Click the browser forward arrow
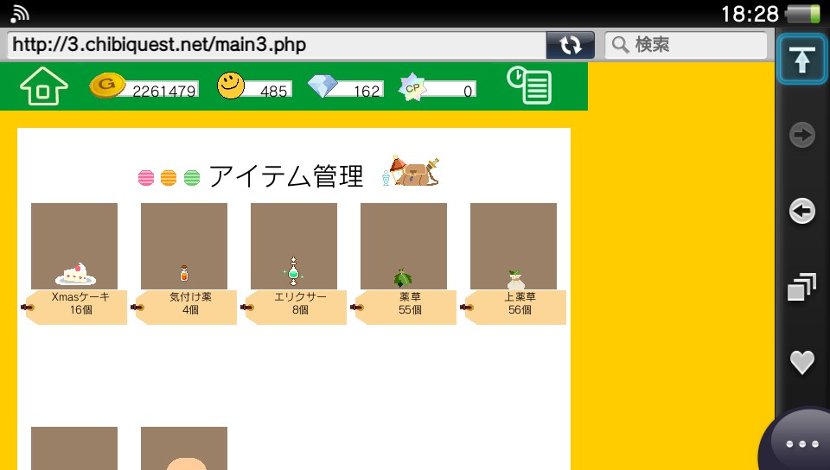Viewport: 830px width, 470px height. tap(802, 135)
